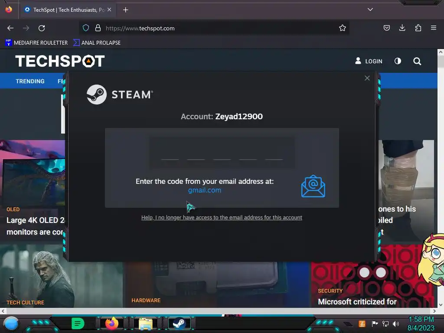
Task: Open the network tray icon
Action: [385, 323]
